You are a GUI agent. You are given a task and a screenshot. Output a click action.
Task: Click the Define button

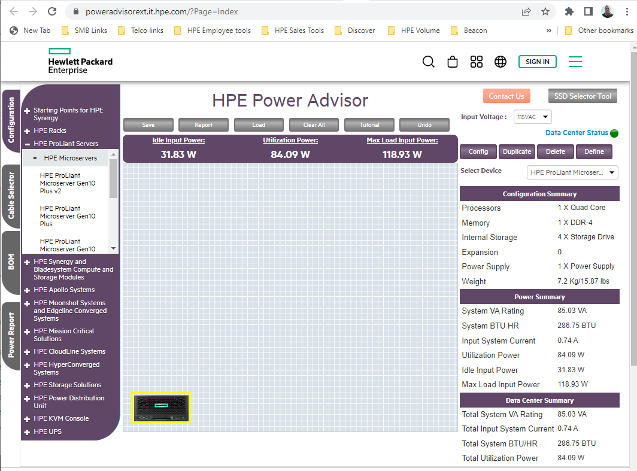coord(594,151)
